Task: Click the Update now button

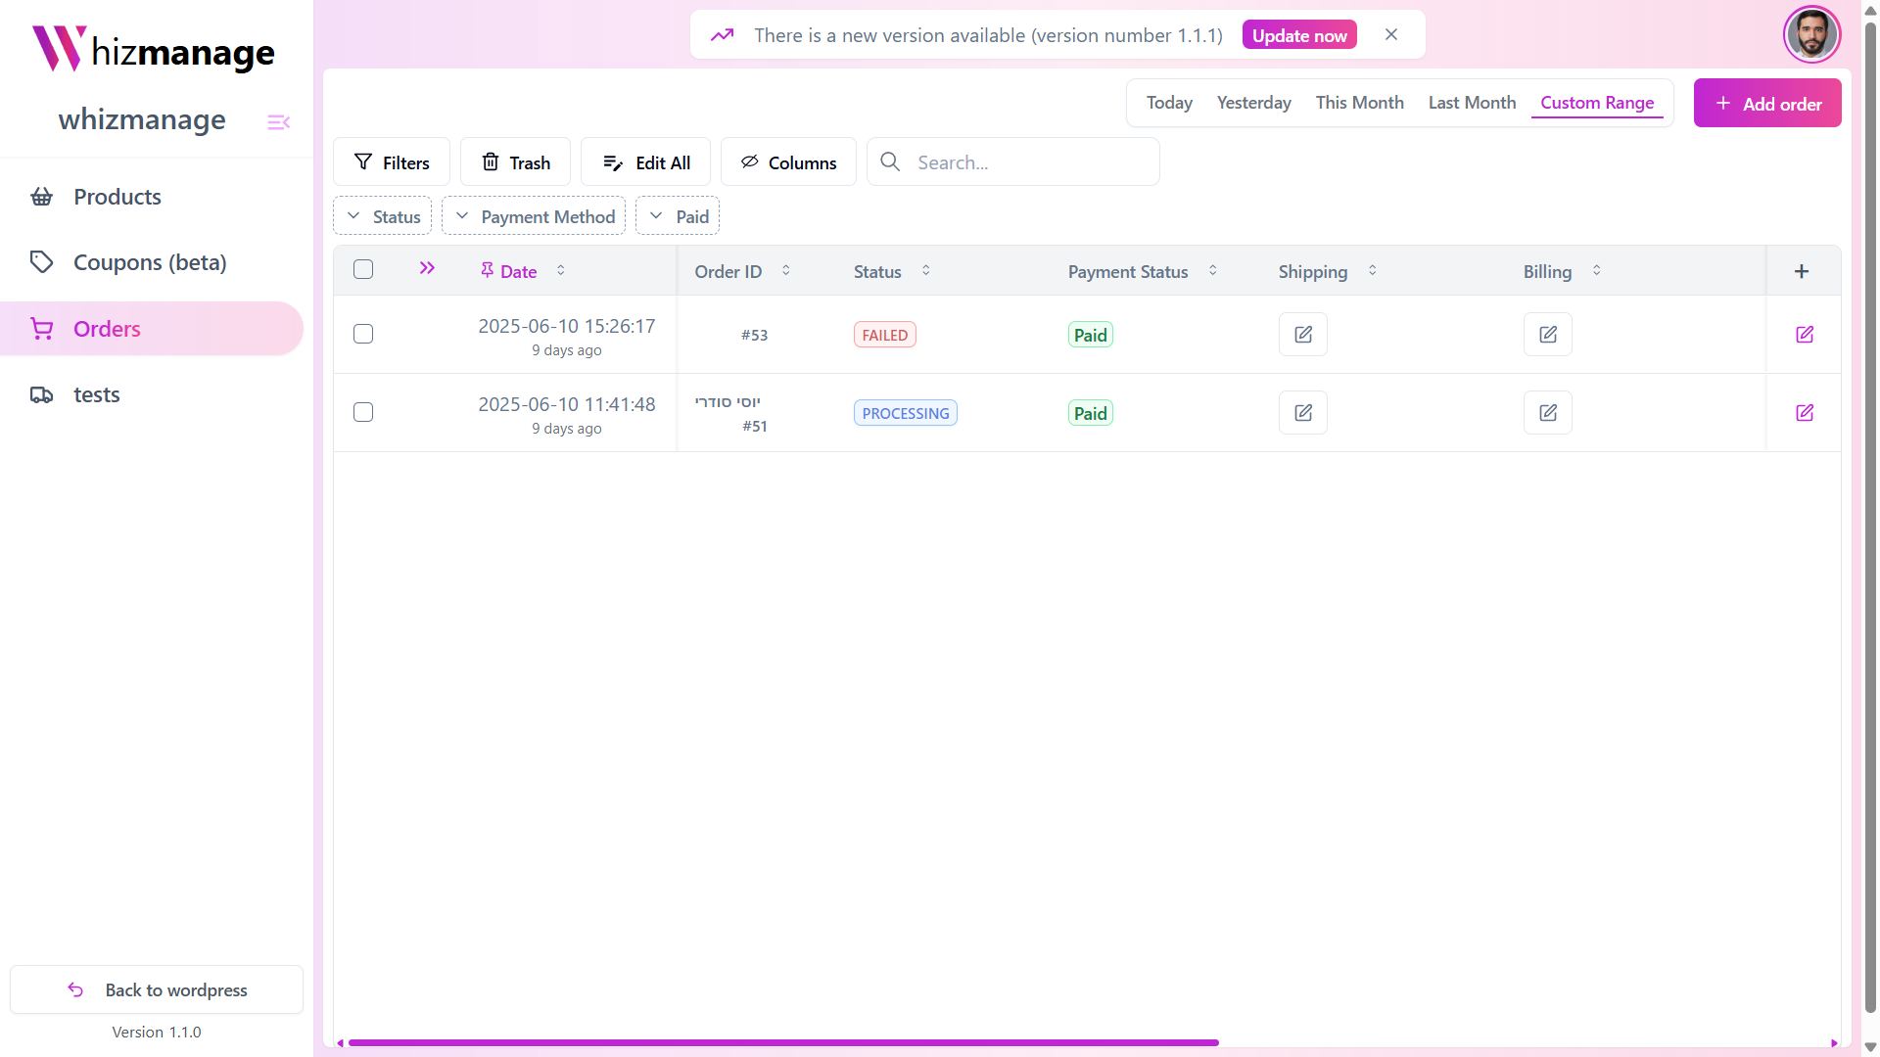Action: coord(1298,35)
